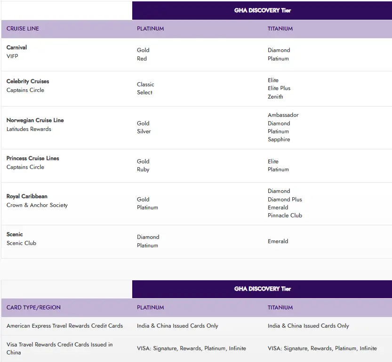Select the Norwegian Cruise Line name
Viewport: 392px width, 362px height.
pos(35,120)
